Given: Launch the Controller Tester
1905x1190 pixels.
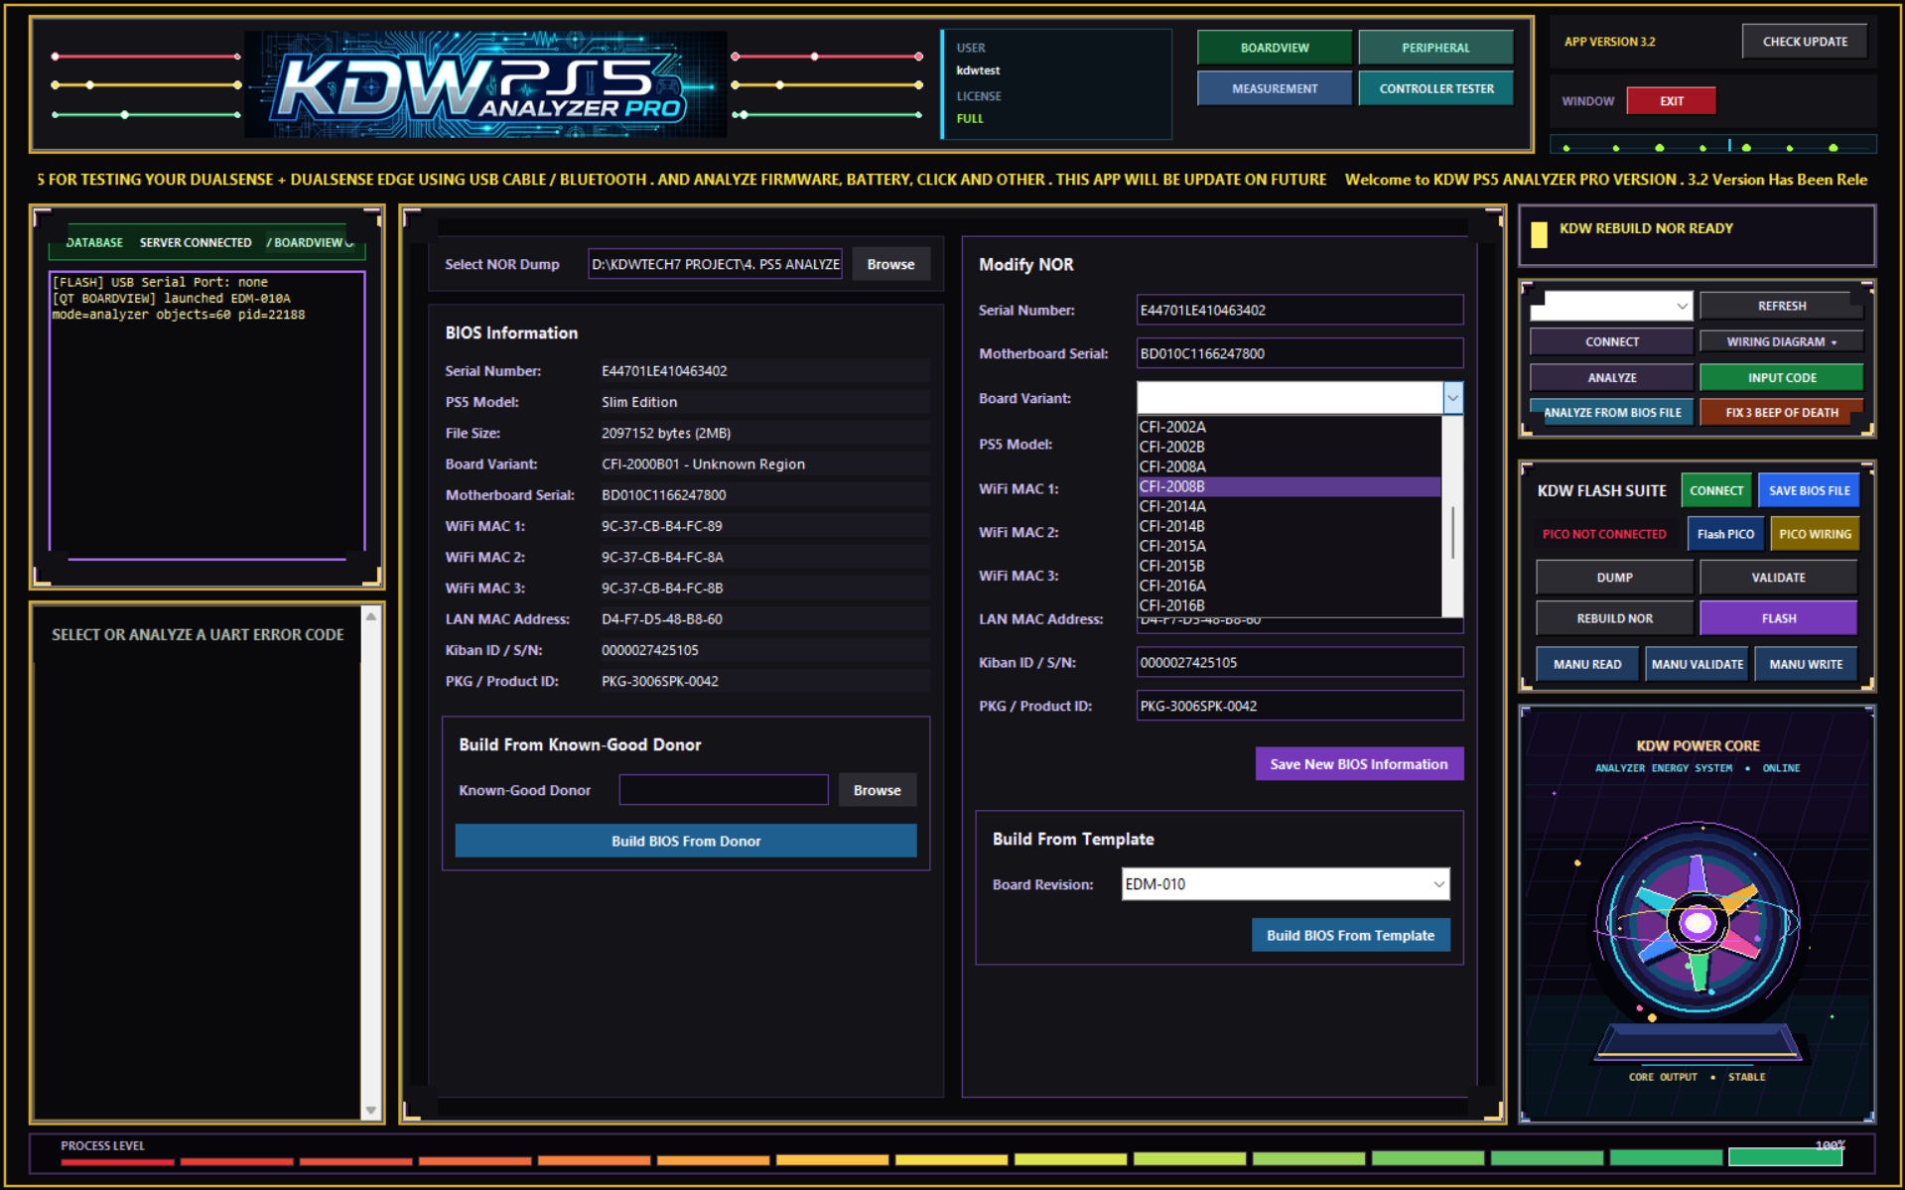Looking at the screenshot, I should coord(1435,88).
